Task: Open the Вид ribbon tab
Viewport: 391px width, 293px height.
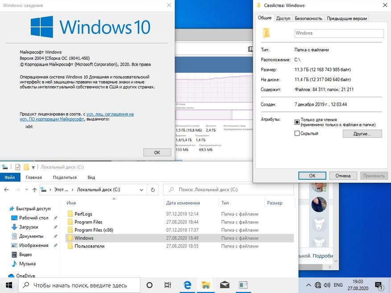Action: [91, 177]
